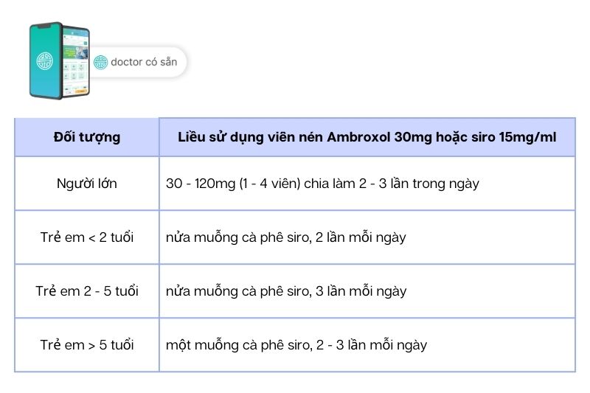Click the notch at the top of the teal phone
590x393 pixels.
pyautogui.click(x=45, y=26)
